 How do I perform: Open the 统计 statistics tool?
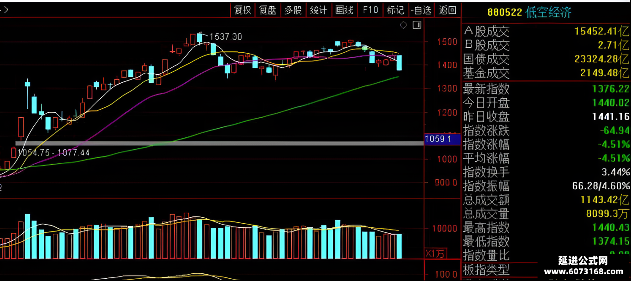[x=318, y=10]
